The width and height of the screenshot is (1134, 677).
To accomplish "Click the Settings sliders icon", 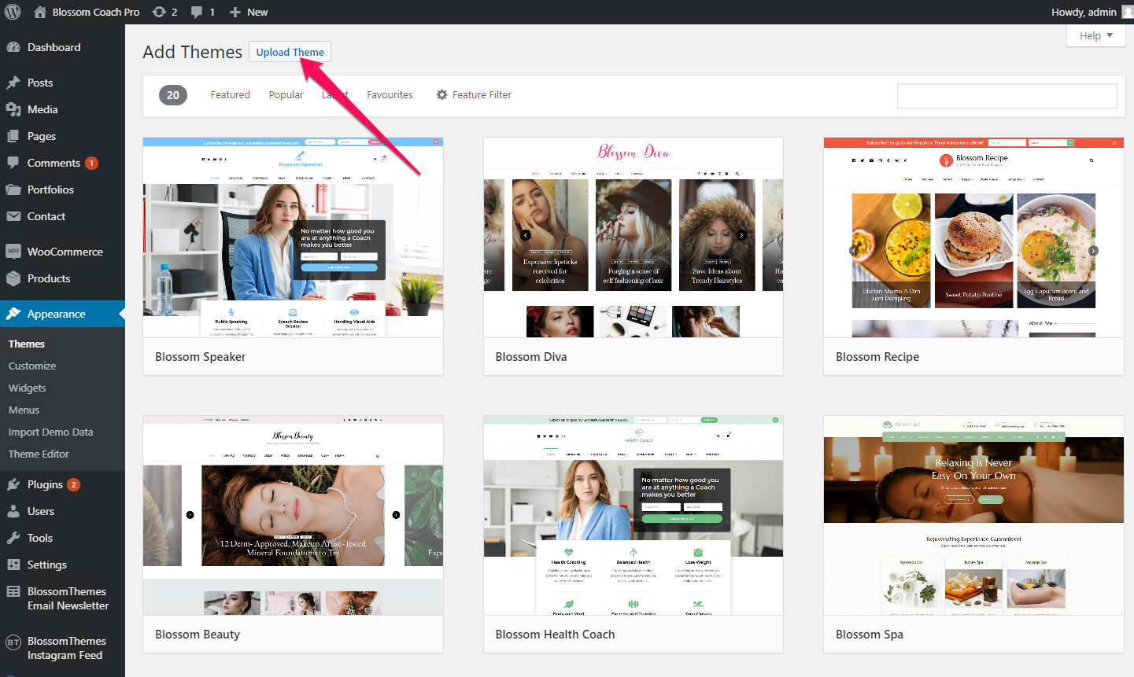I will point(13,565).
